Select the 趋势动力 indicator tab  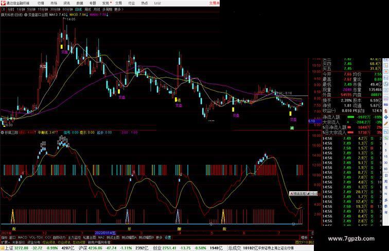click(x=59, y=238)
